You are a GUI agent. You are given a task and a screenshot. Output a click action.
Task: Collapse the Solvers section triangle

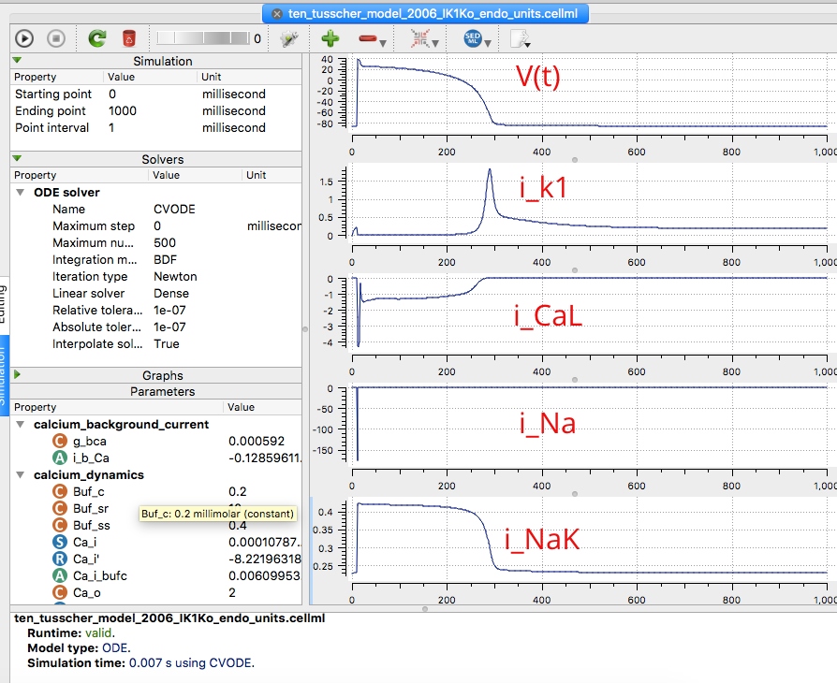(x=17, y=158)
